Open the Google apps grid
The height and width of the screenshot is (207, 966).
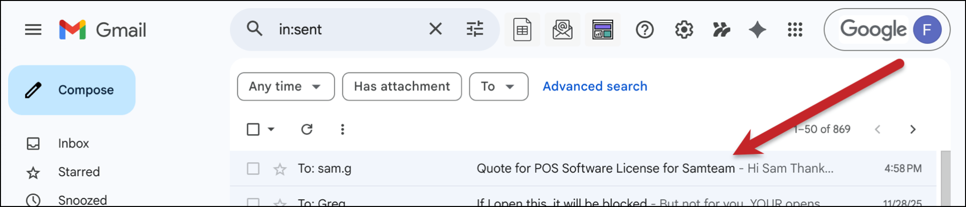[795, 30]
